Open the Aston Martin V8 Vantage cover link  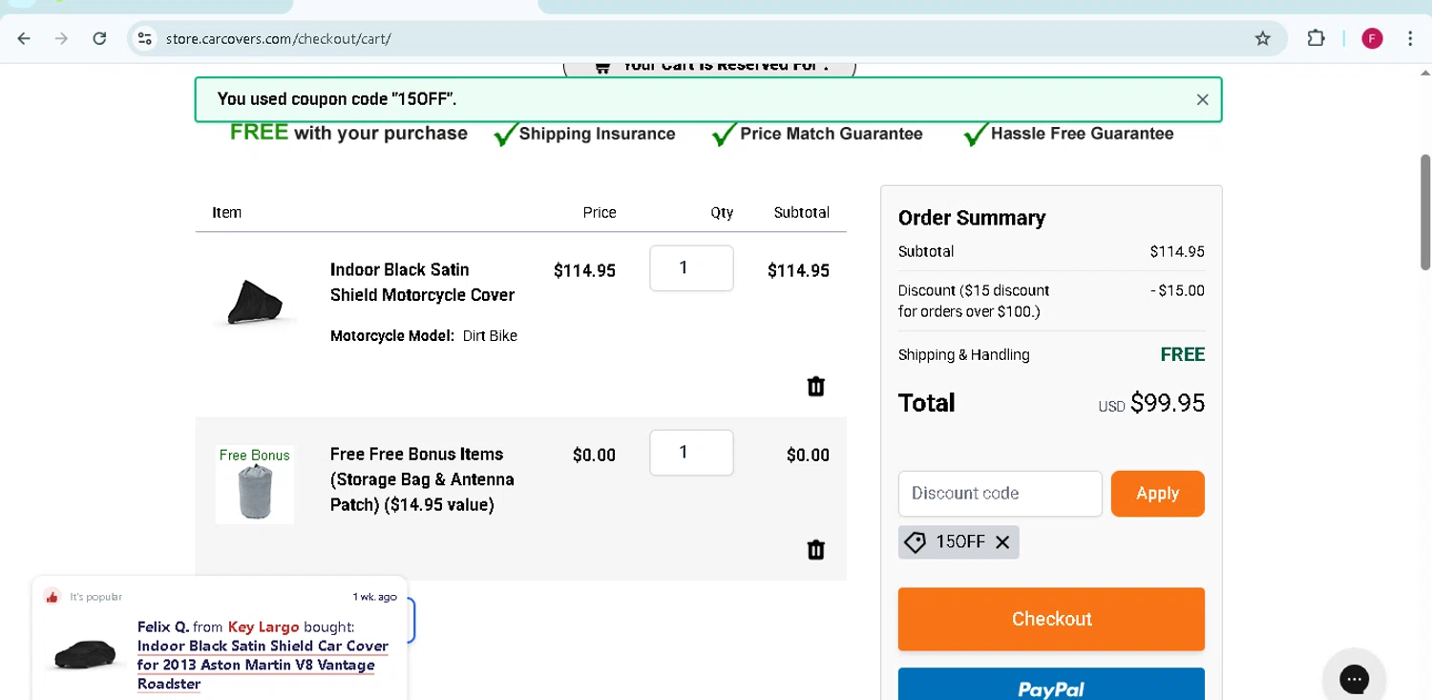[263, 665]
